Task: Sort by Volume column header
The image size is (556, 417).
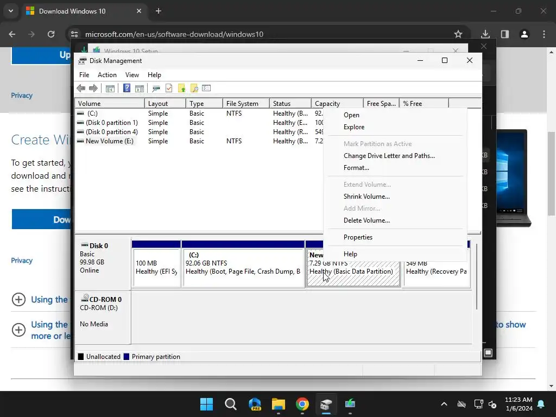Action: pos(110,104)
